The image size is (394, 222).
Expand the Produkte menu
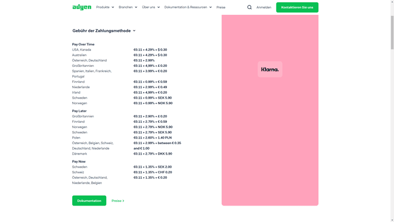tap(105, 7)
